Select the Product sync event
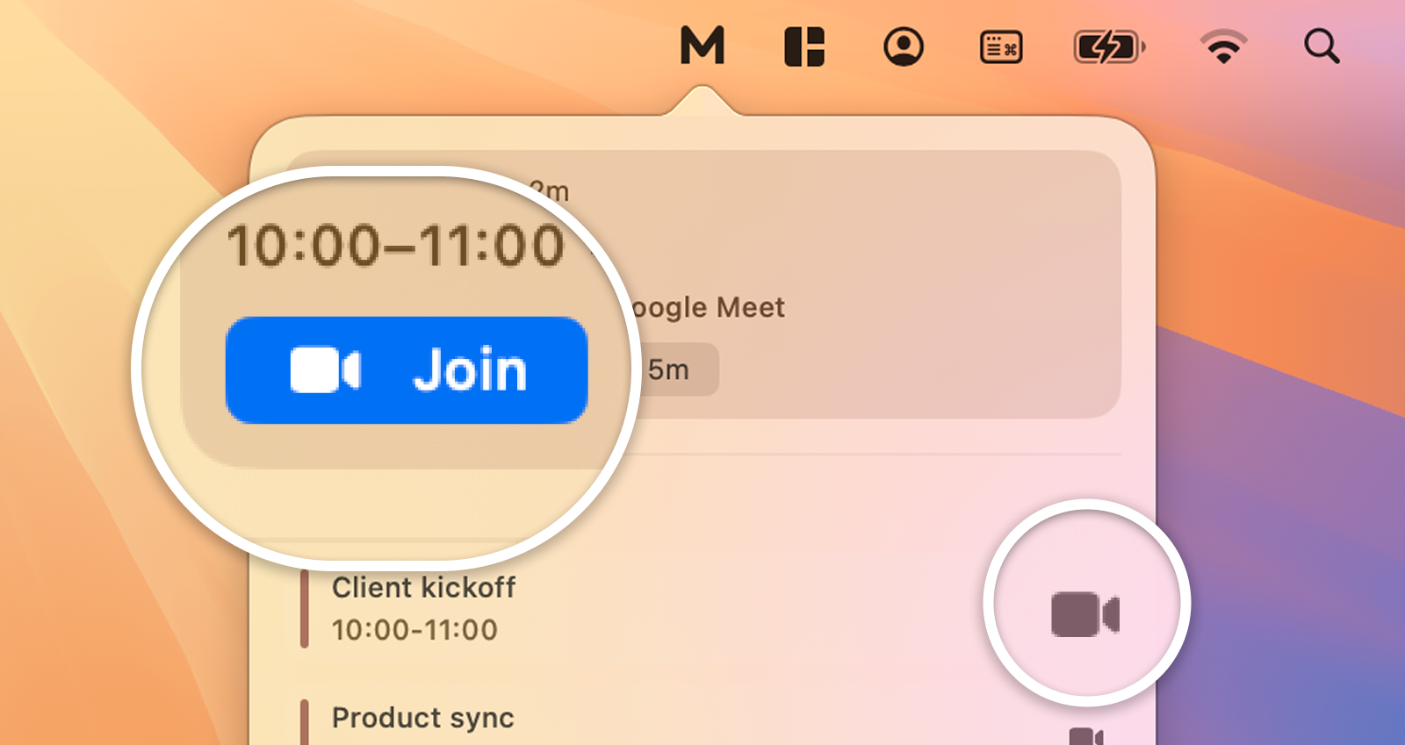The image size is (1405, 745). 423,718
